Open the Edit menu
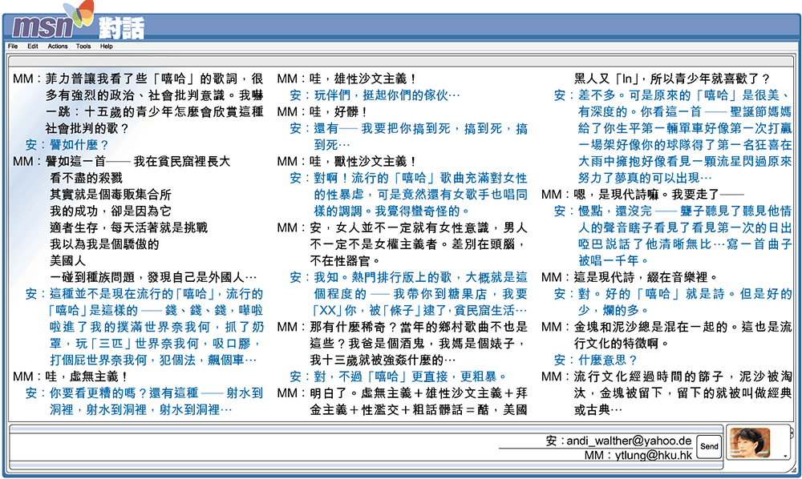 tap(33, 46)
